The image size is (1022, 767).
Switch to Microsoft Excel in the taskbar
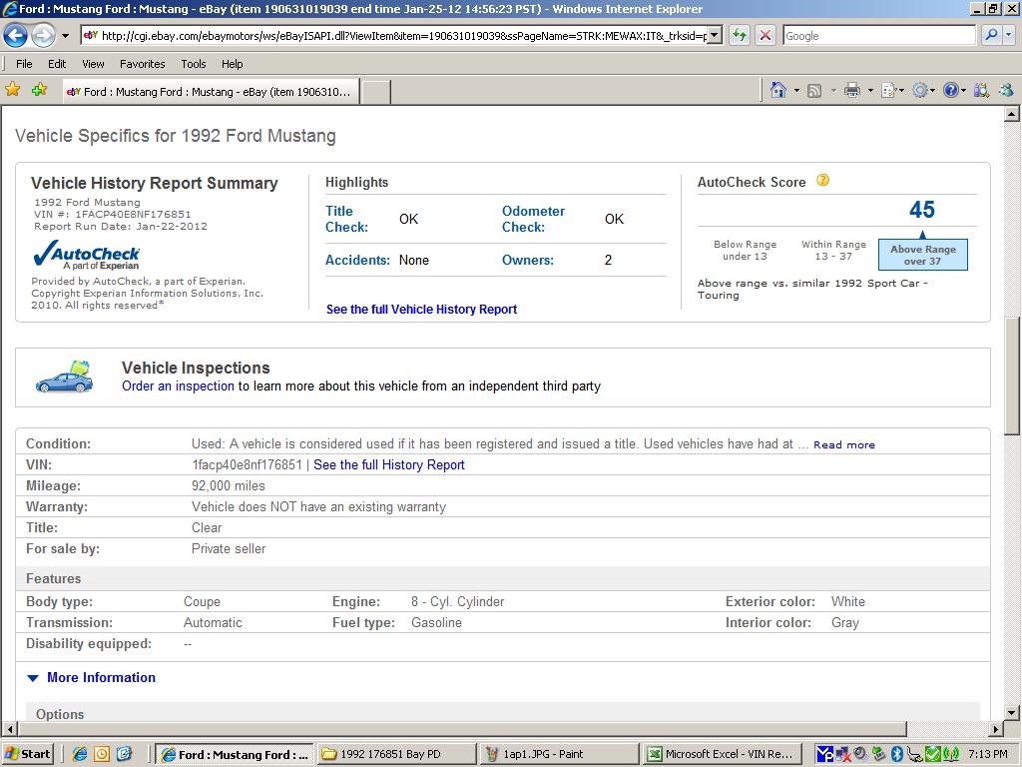click(x=720, y=754)
